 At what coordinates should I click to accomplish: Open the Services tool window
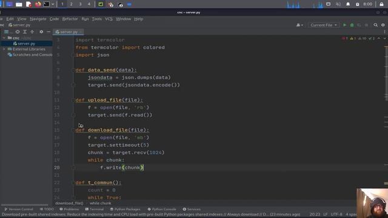(x=192, y=209)
